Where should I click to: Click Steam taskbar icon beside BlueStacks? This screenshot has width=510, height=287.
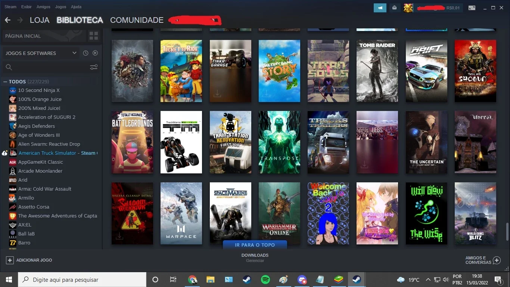(x=357, y=280)
